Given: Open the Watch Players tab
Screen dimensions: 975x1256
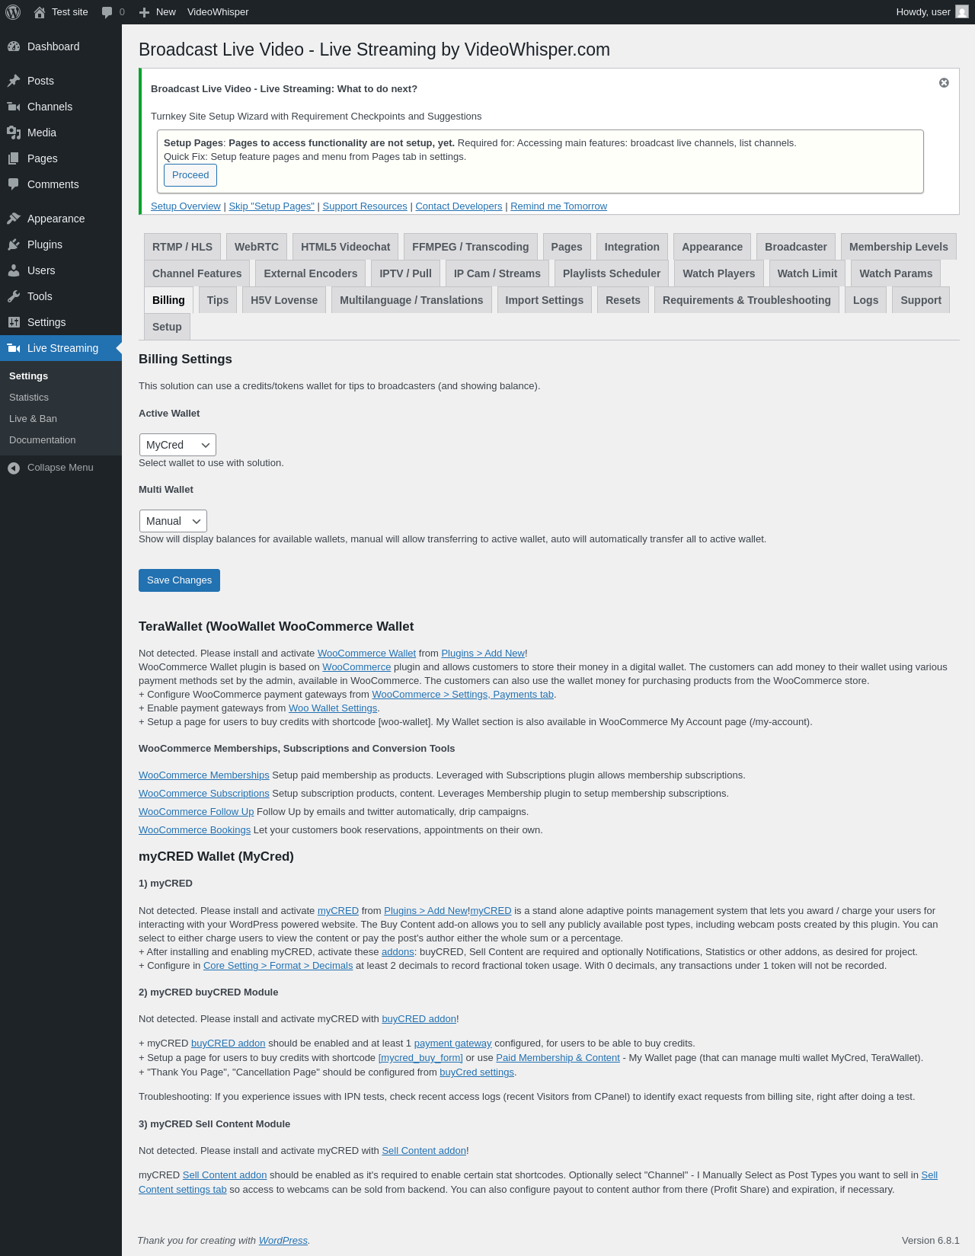Looking at the screenshot, I should tap(719, 273).
